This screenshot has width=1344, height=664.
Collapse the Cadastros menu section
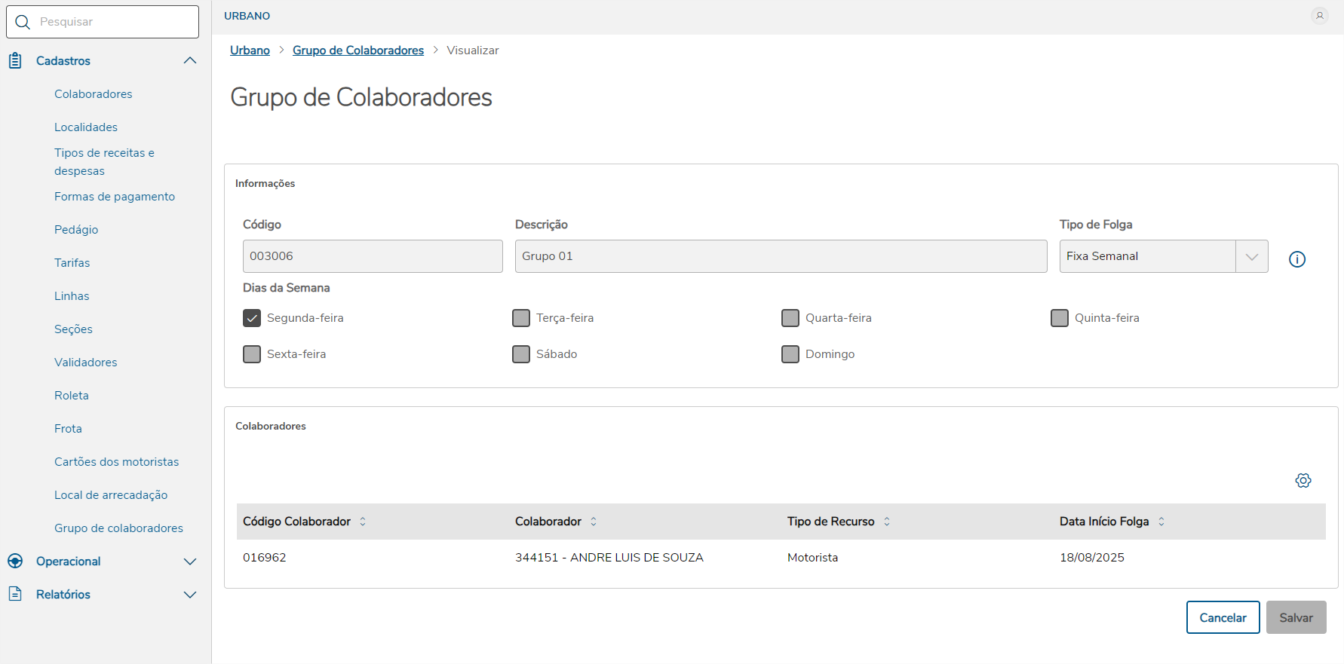190,61
